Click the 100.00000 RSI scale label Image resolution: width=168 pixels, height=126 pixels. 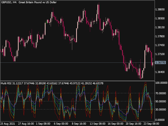161,83
